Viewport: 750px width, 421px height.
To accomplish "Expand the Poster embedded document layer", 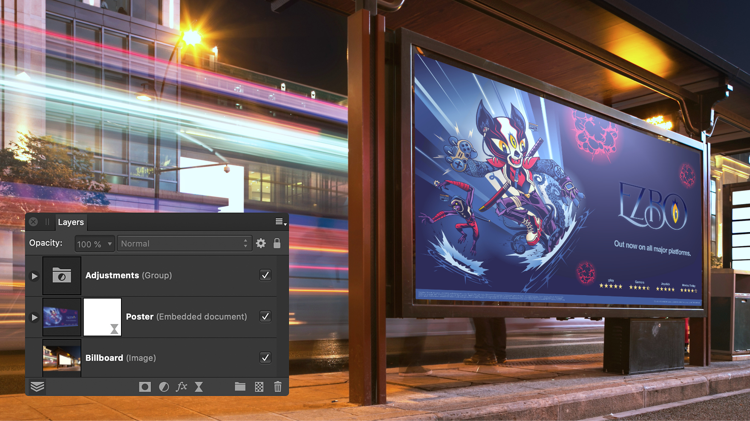I will coord(35,317).
